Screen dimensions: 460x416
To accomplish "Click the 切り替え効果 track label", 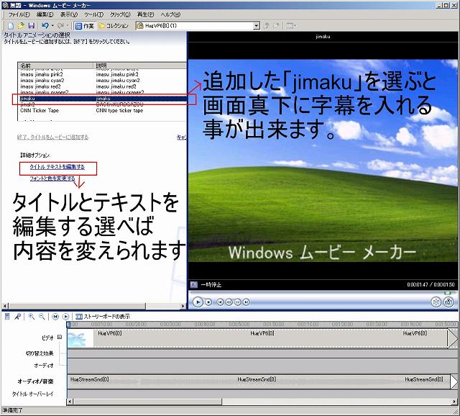I will coord(40,353).
